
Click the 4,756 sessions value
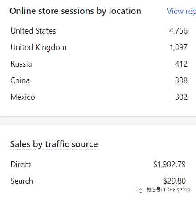click(x=178, y=31)
